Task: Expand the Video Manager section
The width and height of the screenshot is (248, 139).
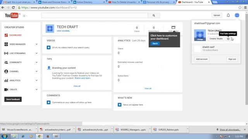Action: click(36, 44)
